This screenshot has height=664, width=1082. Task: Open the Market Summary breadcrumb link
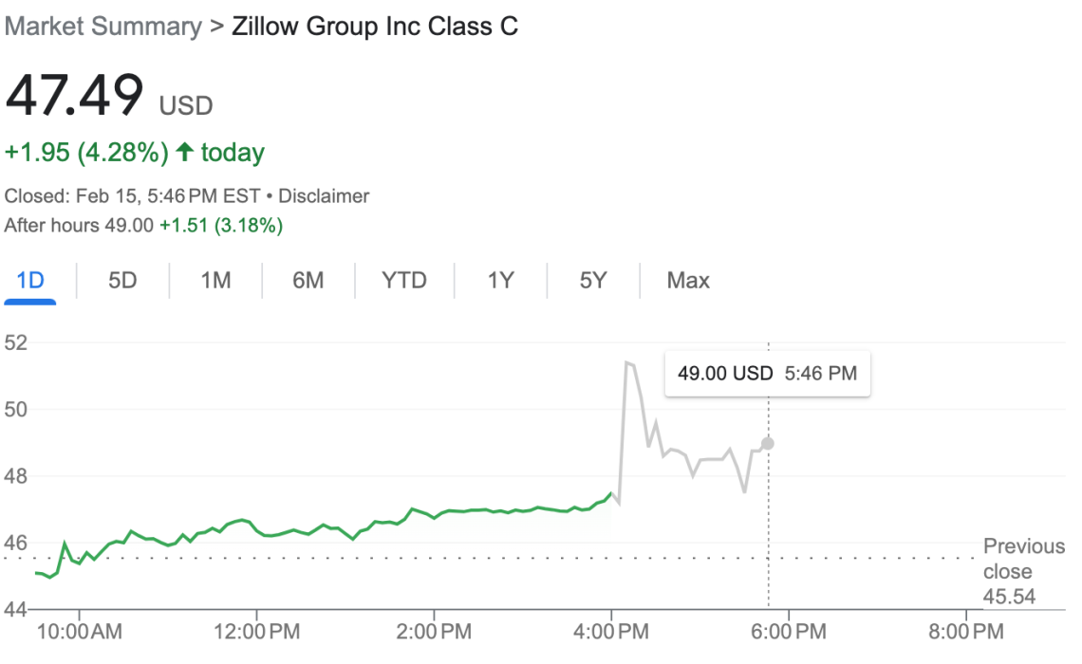[103, 27]
